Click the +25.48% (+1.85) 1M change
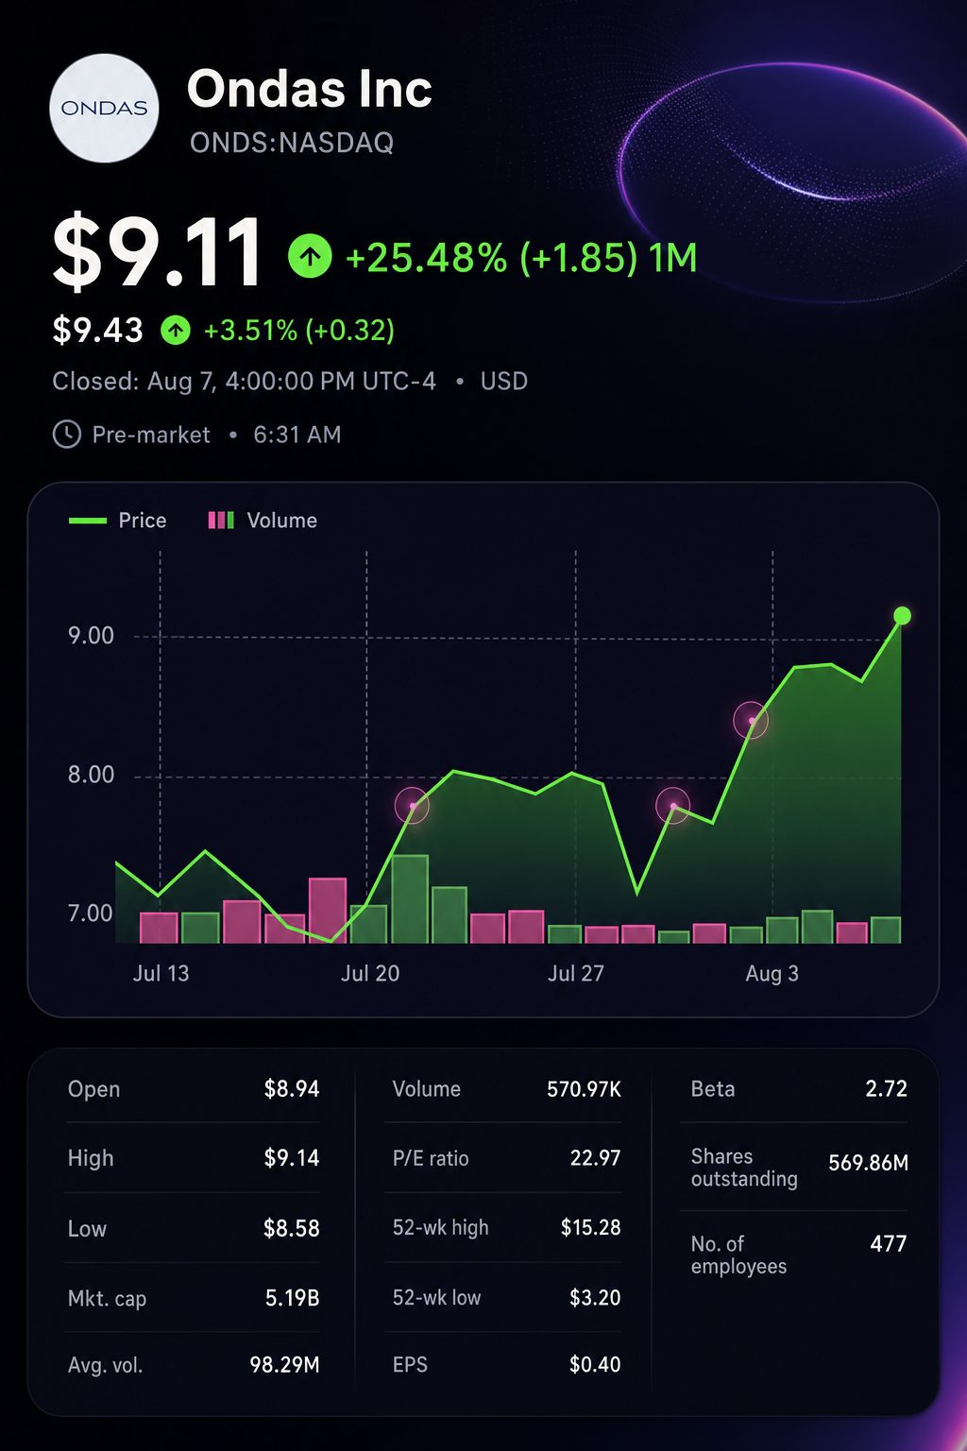The image size is (967, 1451). pyautogui.click(x=521, y=257)
